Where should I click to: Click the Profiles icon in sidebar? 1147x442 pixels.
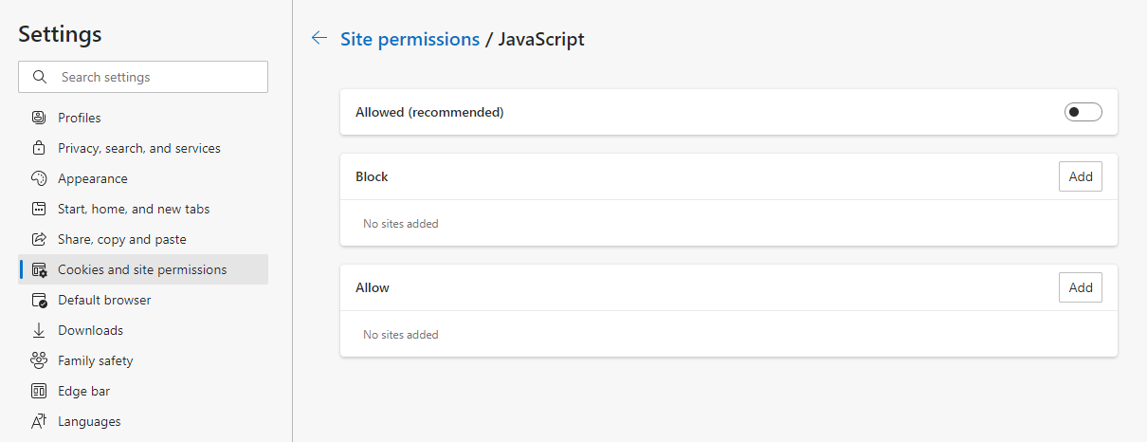coord(39,118)
